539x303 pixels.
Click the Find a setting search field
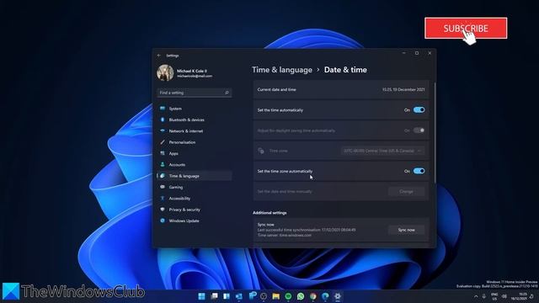point(195,93)
